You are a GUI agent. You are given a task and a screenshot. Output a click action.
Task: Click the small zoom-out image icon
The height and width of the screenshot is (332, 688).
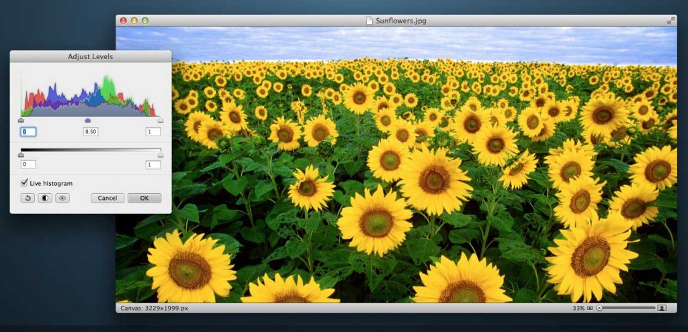tap(590, 309)
